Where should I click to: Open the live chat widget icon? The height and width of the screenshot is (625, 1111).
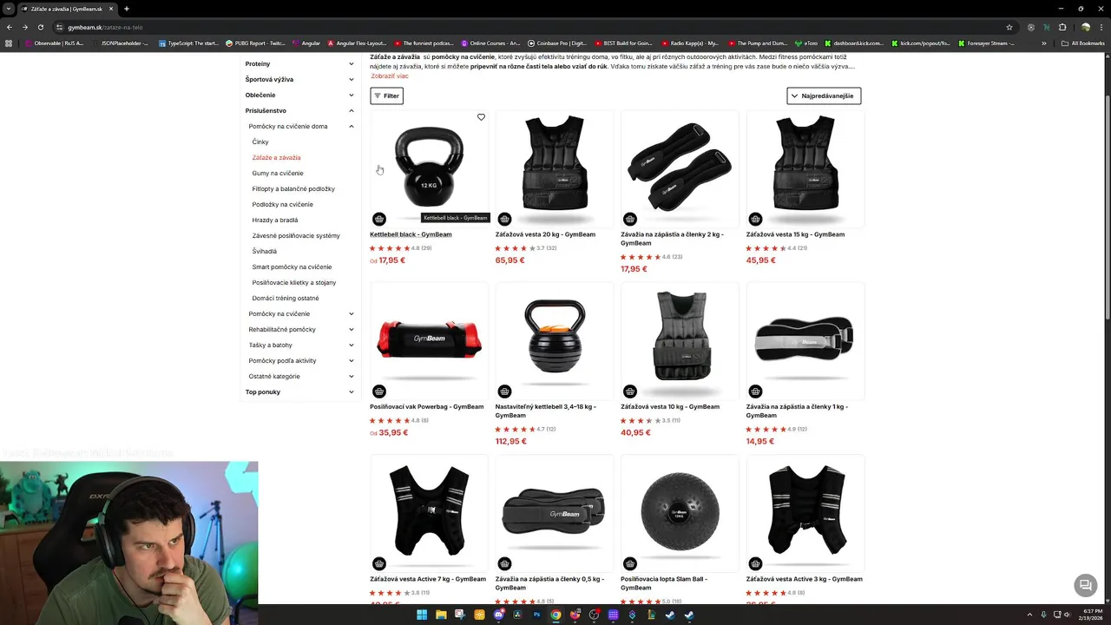1085,585
